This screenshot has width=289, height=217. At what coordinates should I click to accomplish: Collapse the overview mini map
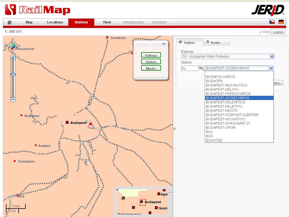tap(170, 192)
